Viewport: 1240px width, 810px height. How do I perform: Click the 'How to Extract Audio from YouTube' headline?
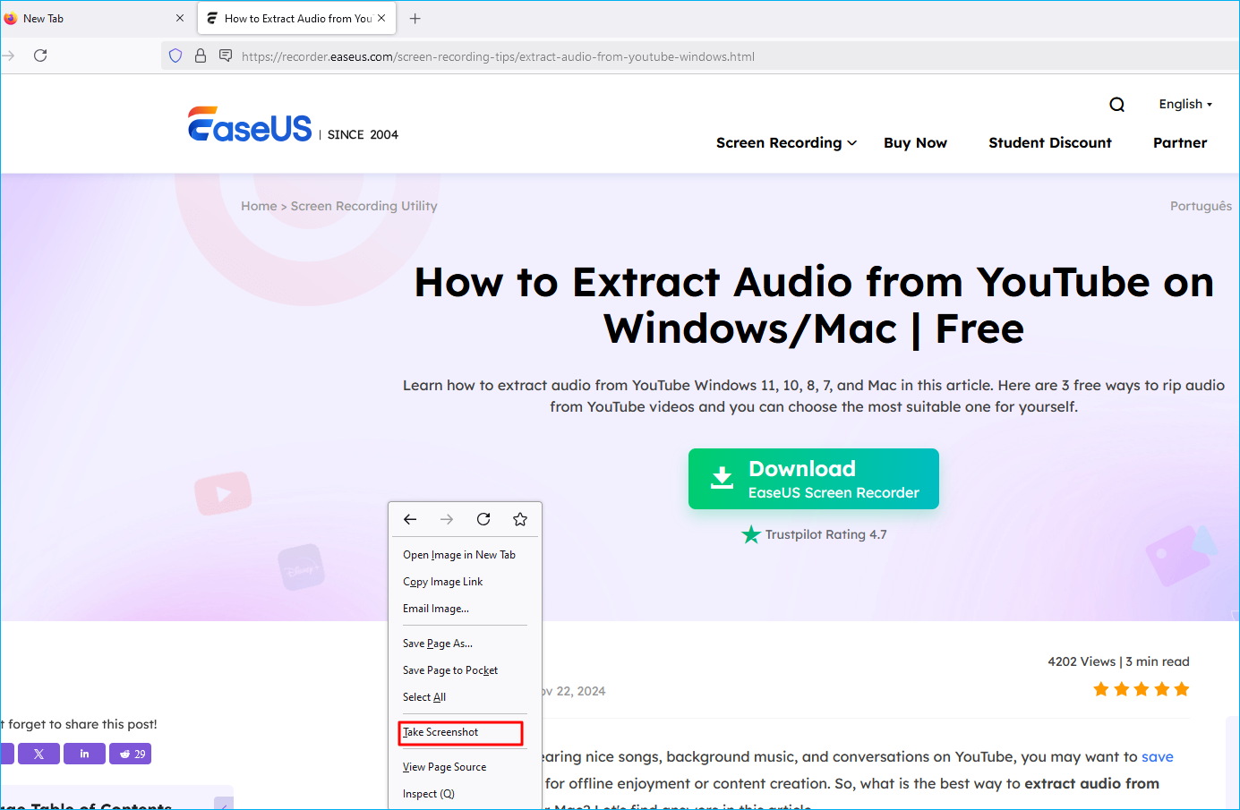tap(814, 305)
